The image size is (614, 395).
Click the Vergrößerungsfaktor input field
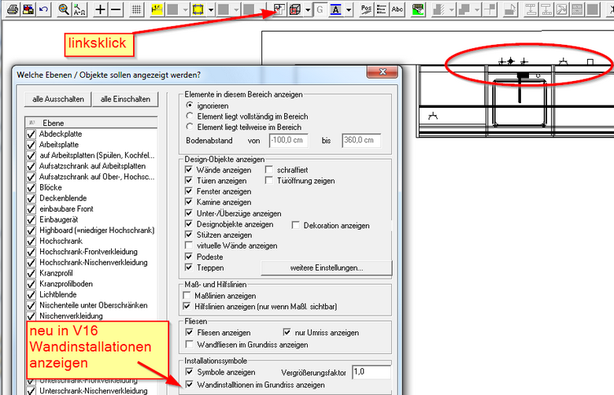tap(371, 371)
